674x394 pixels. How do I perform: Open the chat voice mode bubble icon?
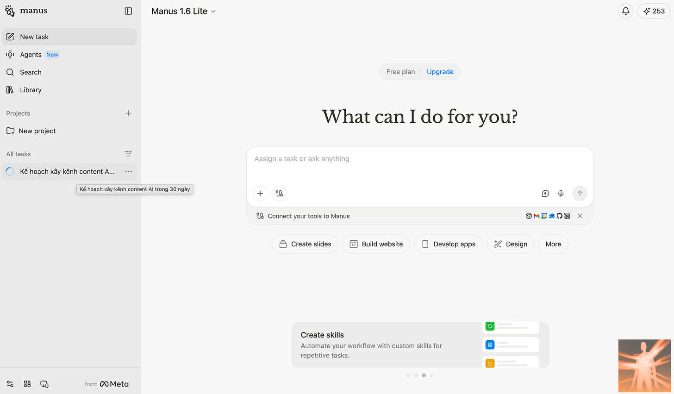(x=545, y=194)
